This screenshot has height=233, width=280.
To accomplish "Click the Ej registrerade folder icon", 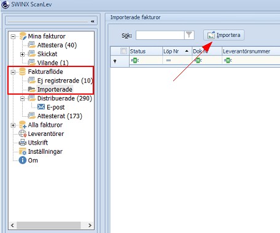I will point(32,80).
